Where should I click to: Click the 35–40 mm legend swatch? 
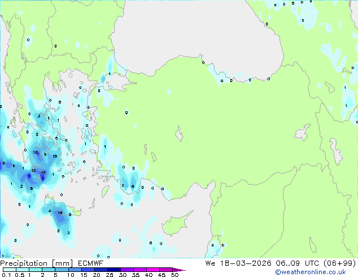click(139, 270)
